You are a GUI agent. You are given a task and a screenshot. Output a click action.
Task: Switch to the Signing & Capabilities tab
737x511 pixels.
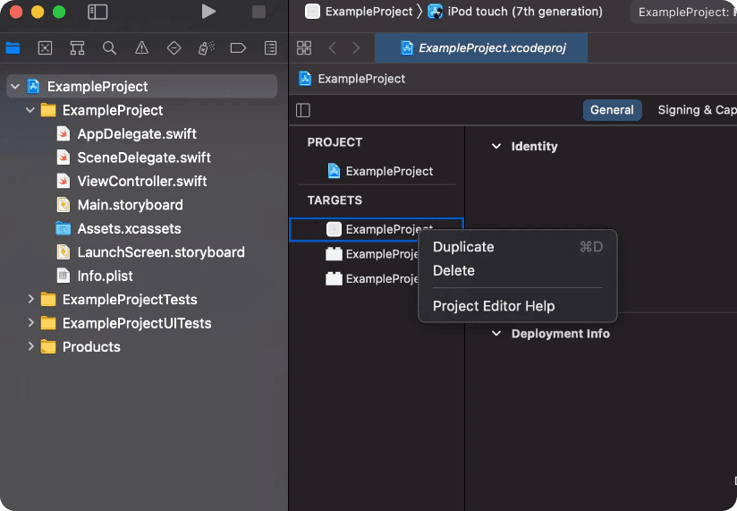pyautogui.click(x=697, y=110)
